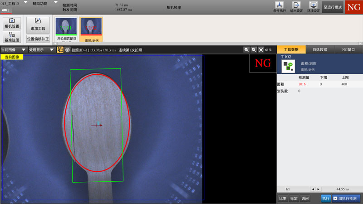The height and width of the screenshot is (204, 363).
Task: Switch to the NG窗口 tab
Action: [x=348, y=50]
